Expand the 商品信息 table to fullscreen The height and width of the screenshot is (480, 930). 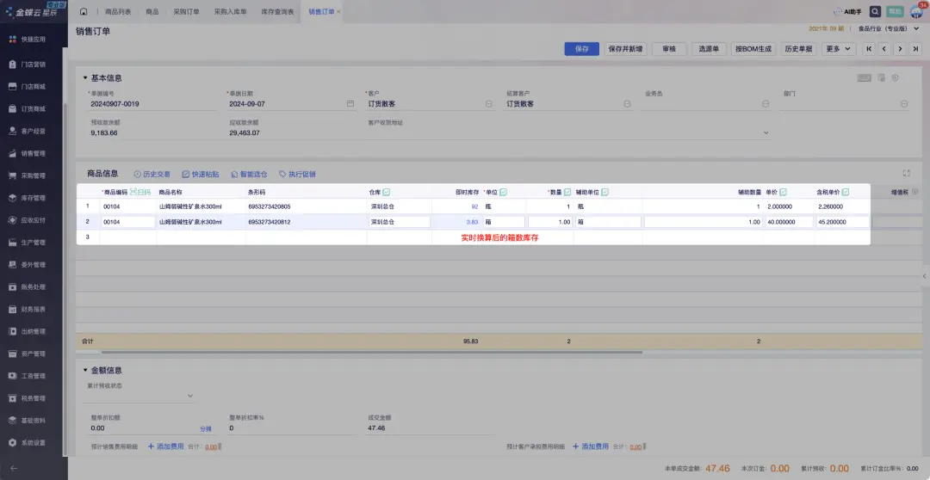pyautogui.click(x=906, y=173)
